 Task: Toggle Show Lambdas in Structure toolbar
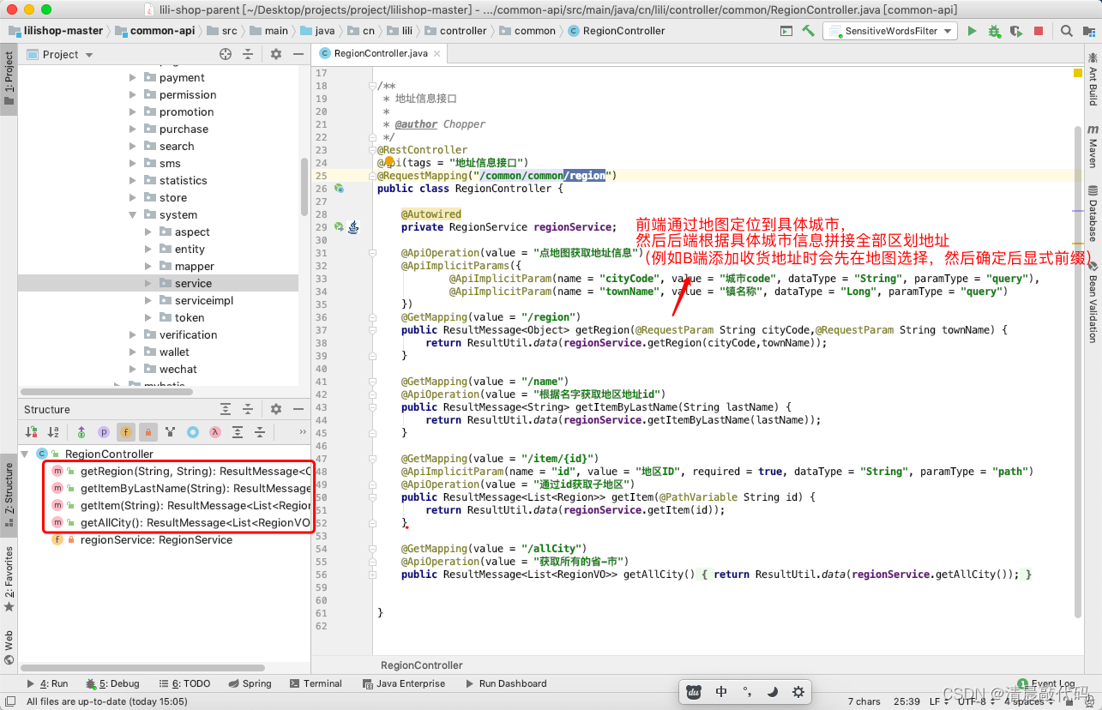tap(215, 432)
